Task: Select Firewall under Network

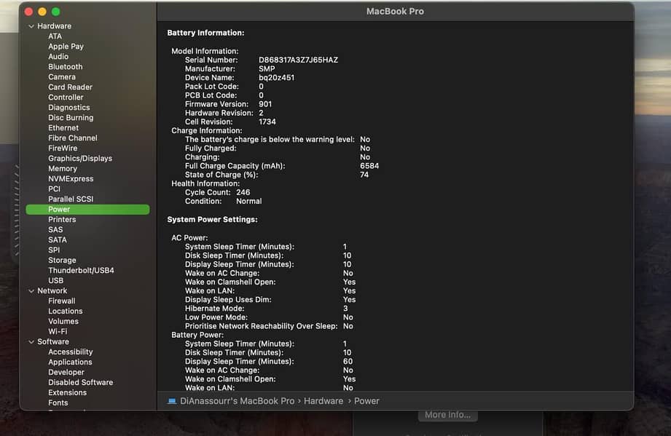Action: click(x=62, y=301)
